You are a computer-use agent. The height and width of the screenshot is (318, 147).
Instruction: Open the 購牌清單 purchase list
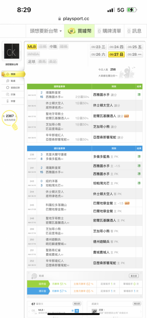point(109,31)
